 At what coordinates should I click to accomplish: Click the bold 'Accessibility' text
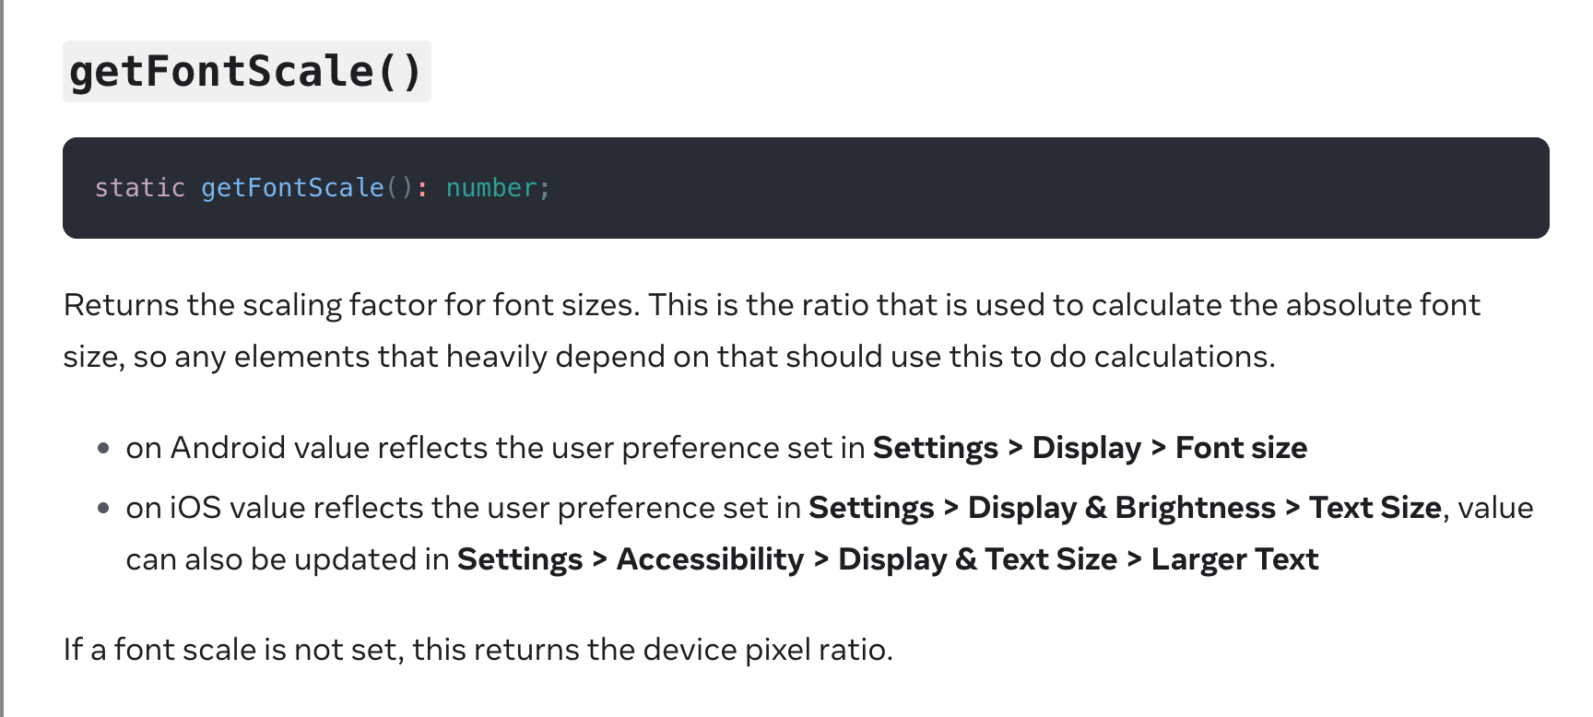(x=710, y=559)
